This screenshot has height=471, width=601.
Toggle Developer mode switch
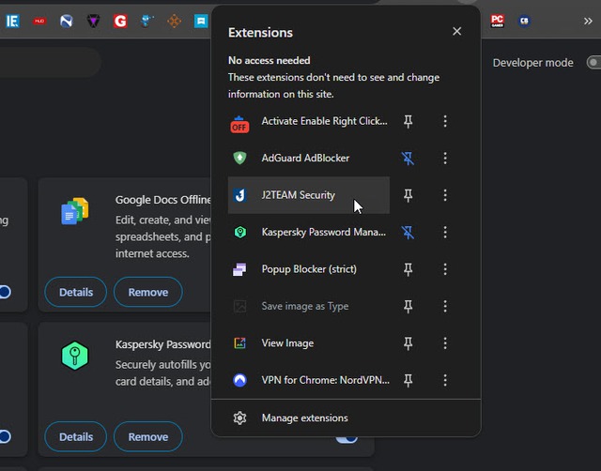pos(593,63)
